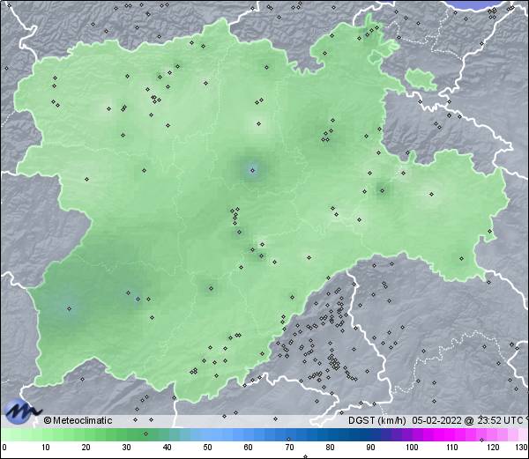Click the 40 scale label
Image resolution: width=529 pixels, height=459 pixels.
[x=167, y=448]
